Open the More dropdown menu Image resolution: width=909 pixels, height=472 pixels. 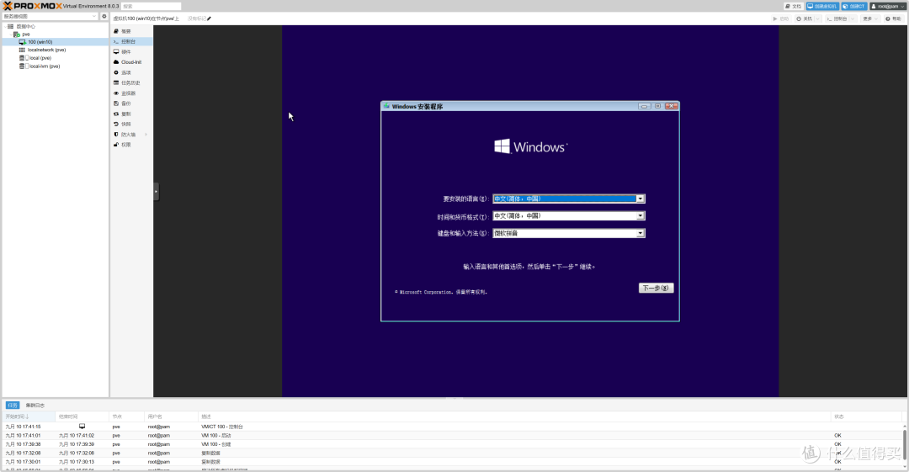coord(869,19)
